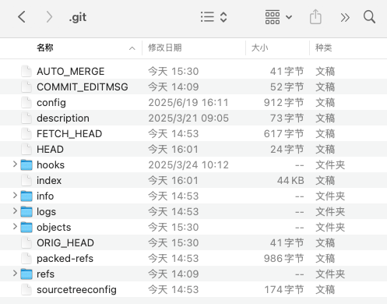This screenshot has height=304, width=387.
Task: Go forward with the right chevron
Action: pyautogui.click(x=49, y=17)
